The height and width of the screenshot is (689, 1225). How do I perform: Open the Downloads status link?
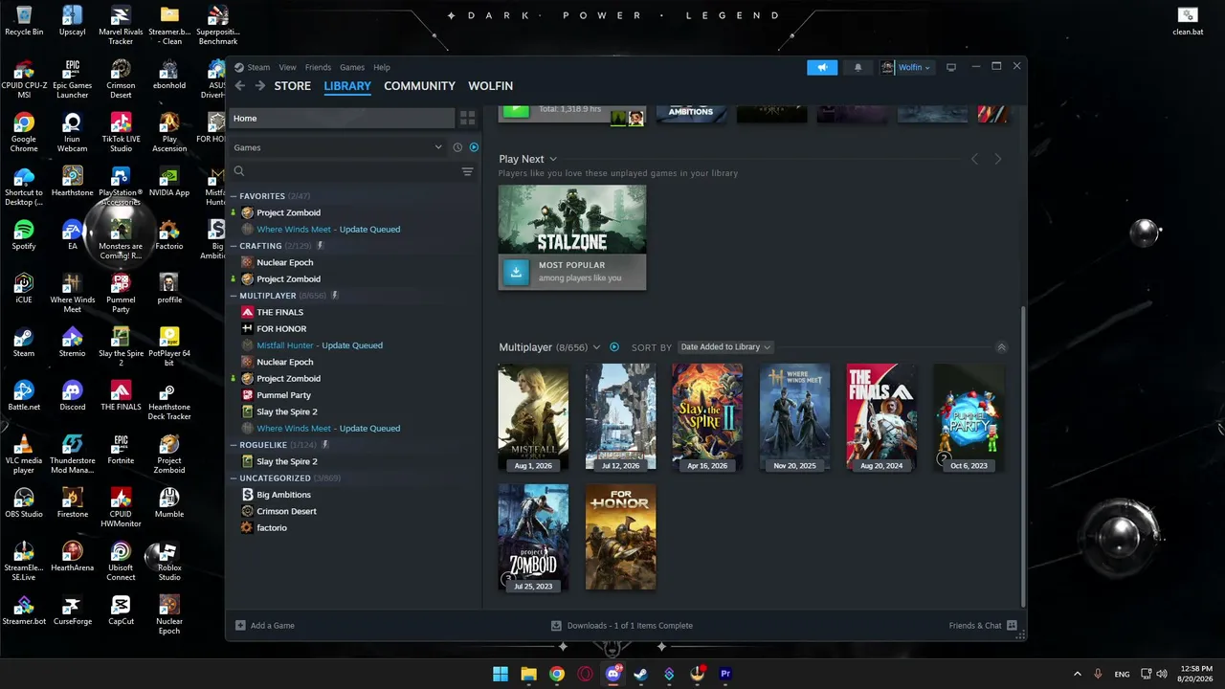622,626
